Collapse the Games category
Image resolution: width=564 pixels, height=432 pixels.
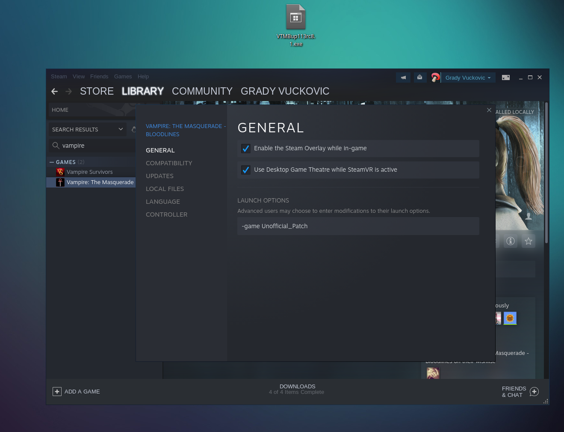tap(52, 162)
